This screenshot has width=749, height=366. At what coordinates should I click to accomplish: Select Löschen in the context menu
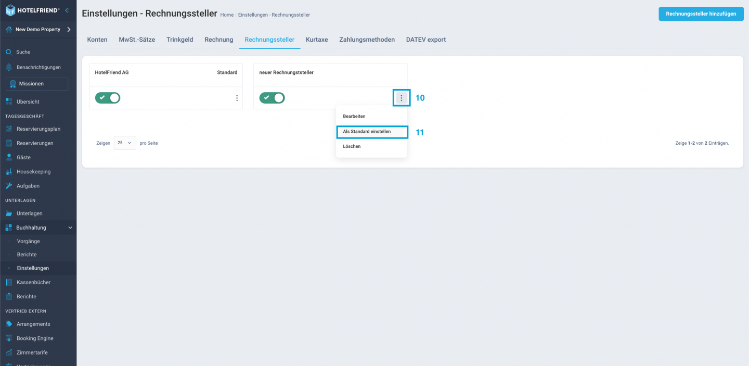pos(352,146)
